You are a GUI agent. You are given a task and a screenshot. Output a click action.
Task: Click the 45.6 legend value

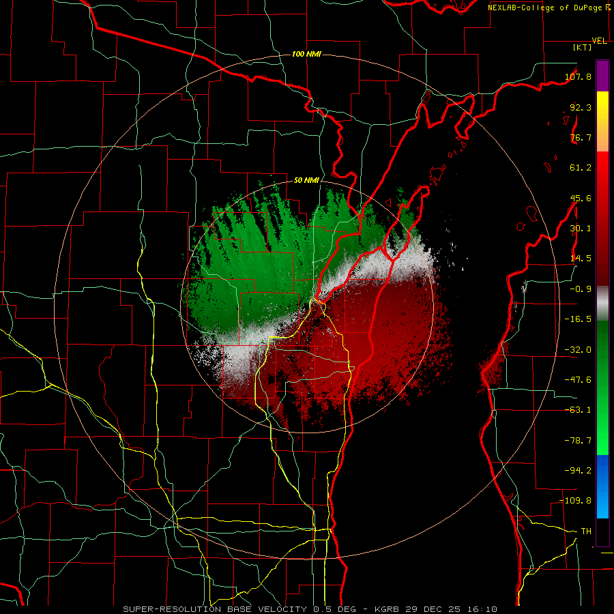[581, 198]
